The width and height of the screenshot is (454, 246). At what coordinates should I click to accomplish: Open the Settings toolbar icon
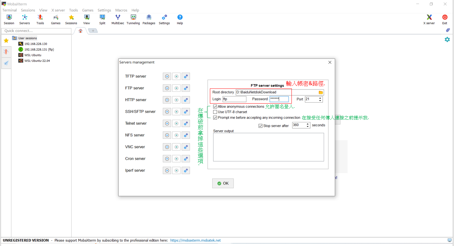[164, 19]
